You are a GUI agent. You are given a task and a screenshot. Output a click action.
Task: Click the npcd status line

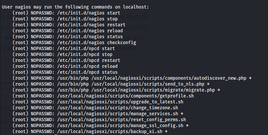coord(65,72)
